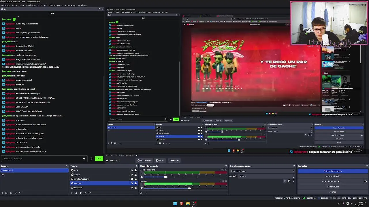Remove selected source with trash icon
The width and height of the screenshot is (369, 207).
point(76,193)
